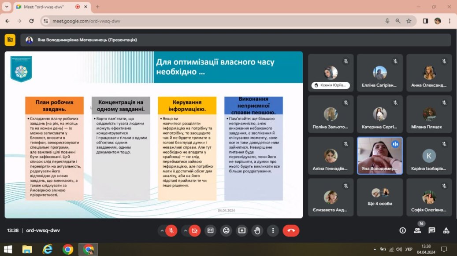The height and width of the screenshot is (256, 457).
Task: Open emoji reactions
Action: 226,230
